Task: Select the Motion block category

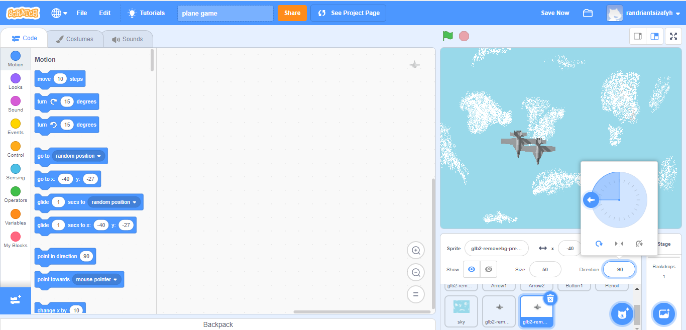Action: pos(16,59)
